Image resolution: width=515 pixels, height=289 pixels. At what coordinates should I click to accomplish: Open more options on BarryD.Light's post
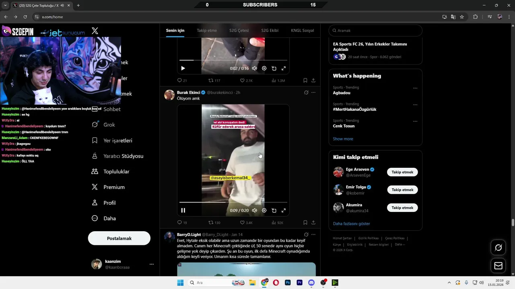point(313,234)
